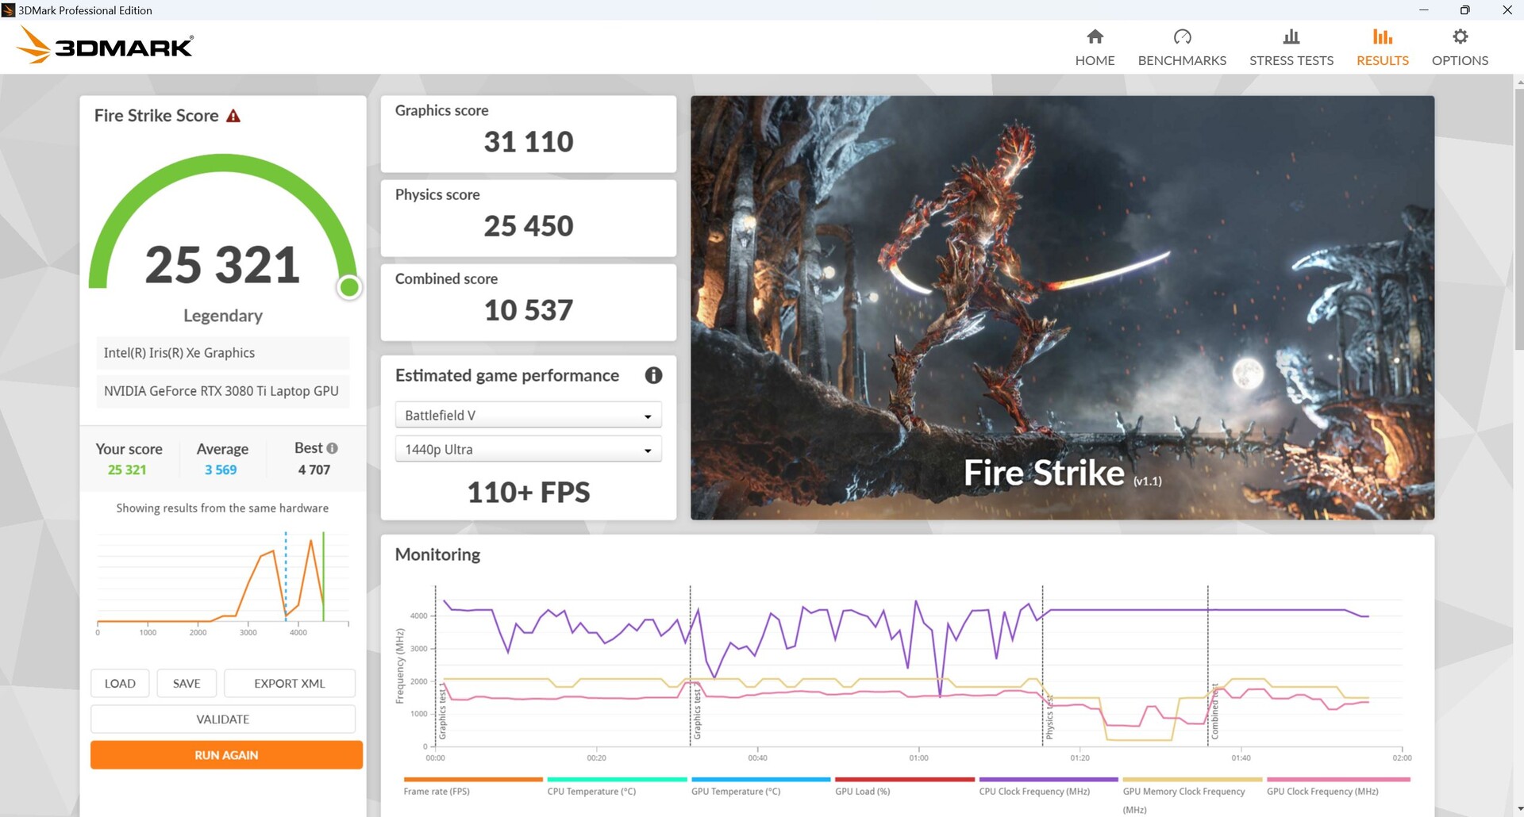The image size is (1524, 817).
Task: Click the Best score 4 707
Action: click(x=314, y=470)
